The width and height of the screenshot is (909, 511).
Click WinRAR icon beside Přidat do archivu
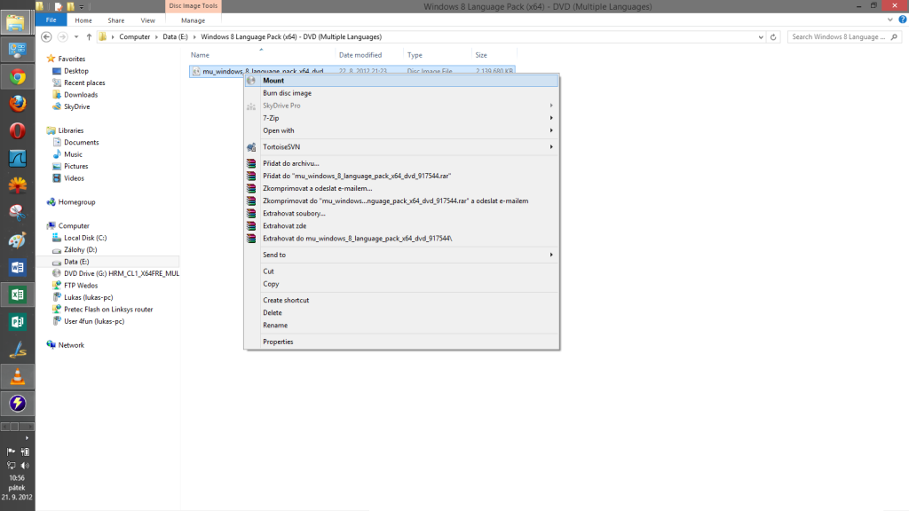point(251,163)
